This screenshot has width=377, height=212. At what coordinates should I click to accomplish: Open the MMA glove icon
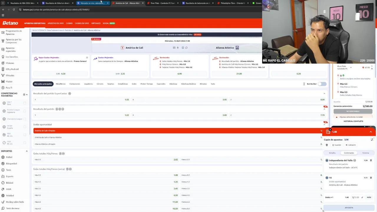click(x=3, y=189)
